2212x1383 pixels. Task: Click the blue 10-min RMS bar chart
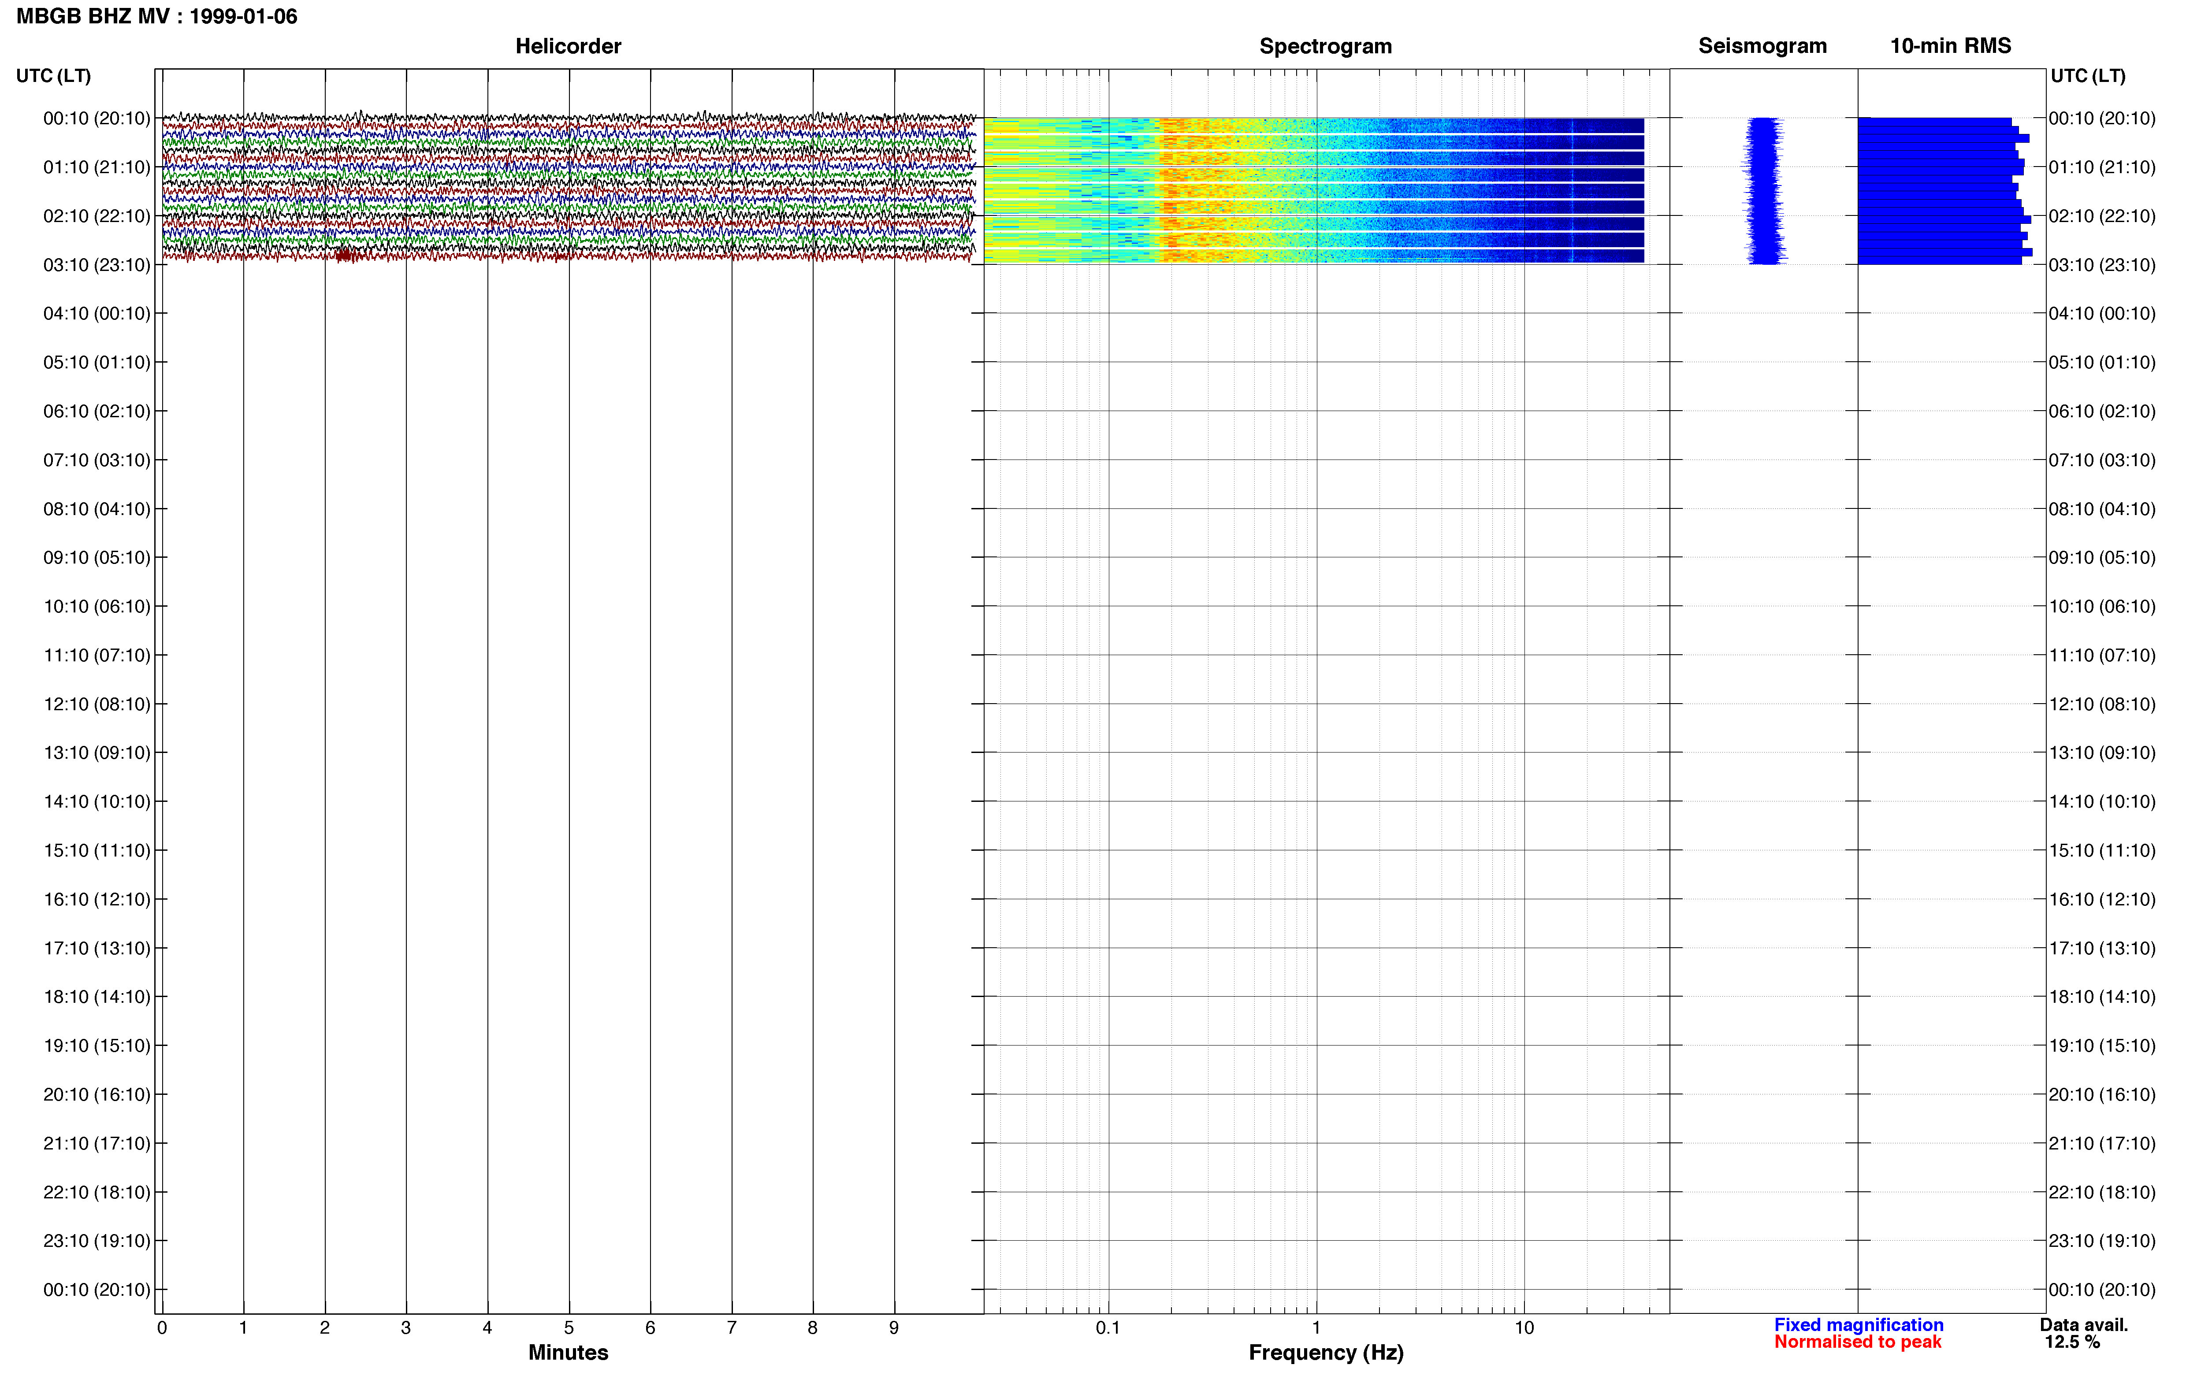point(1944,190)
